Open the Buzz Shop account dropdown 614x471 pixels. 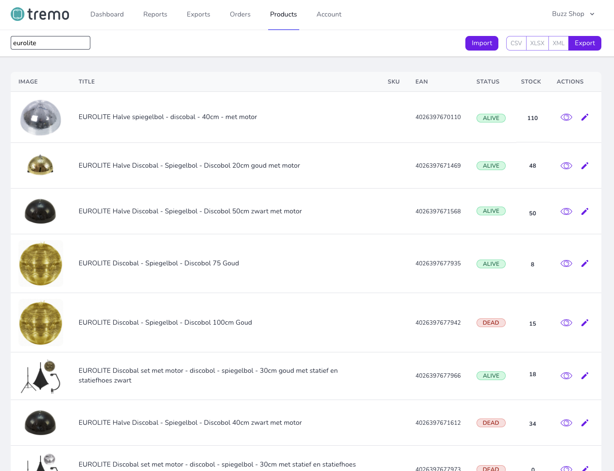[573, 14]
